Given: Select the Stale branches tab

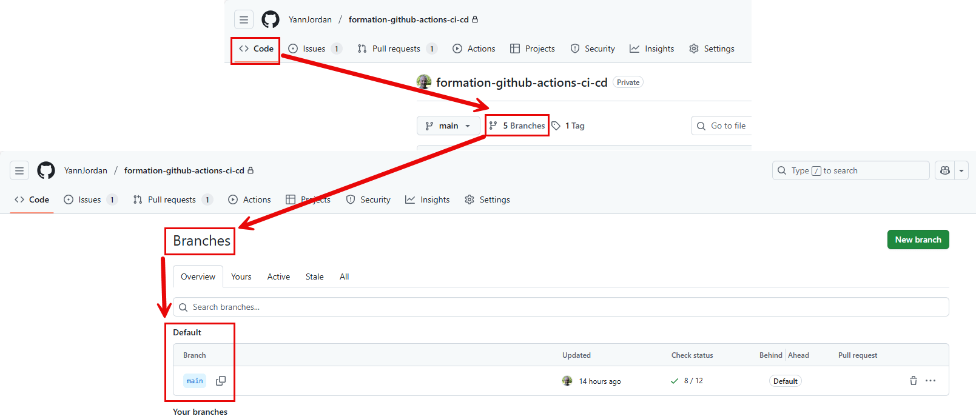Looking at the screenshot, I should pos(314,277).
